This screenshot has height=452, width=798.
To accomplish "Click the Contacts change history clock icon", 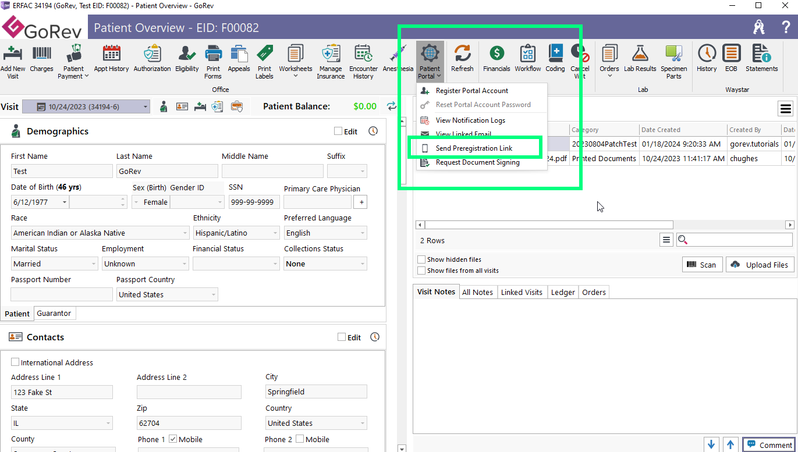I will point(375,337).
